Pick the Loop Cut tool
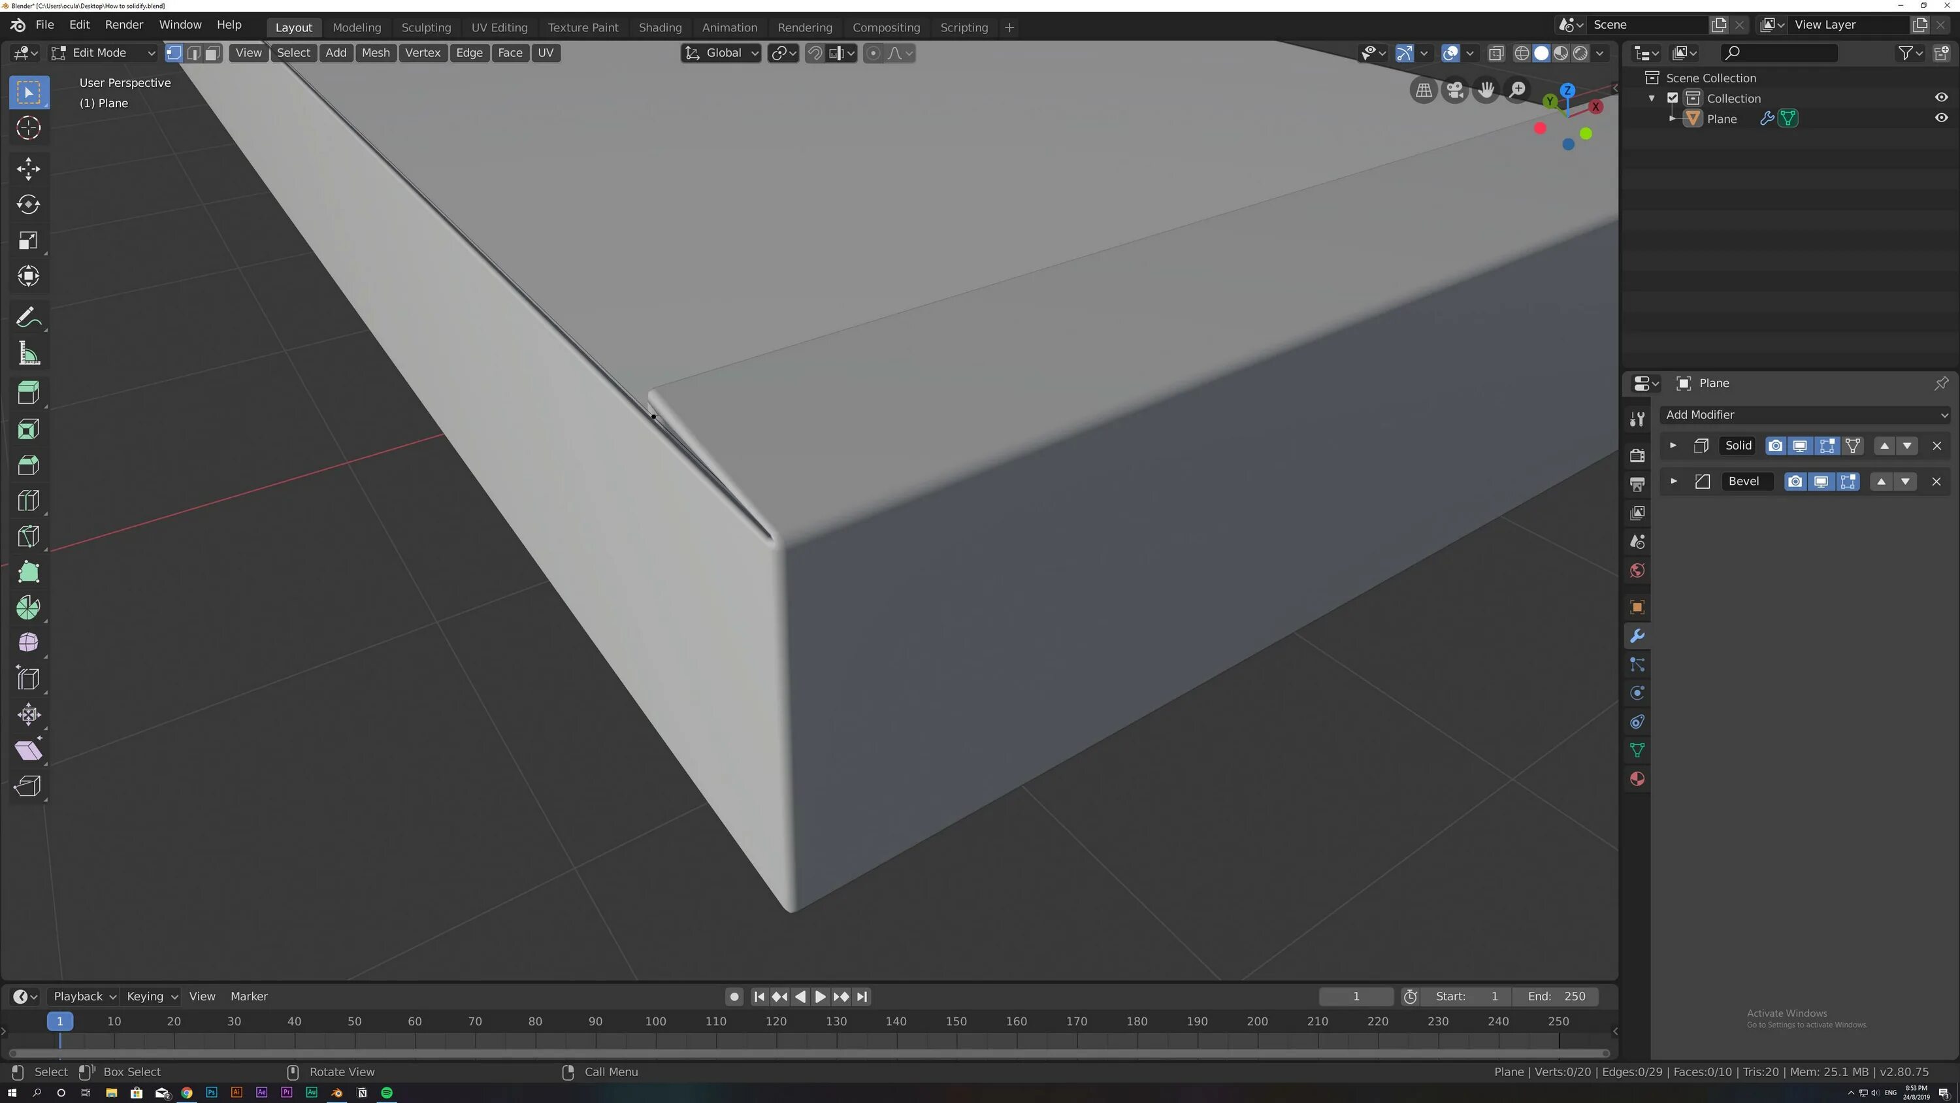This screenshot has height=1103, width=1960. point(28,500)
